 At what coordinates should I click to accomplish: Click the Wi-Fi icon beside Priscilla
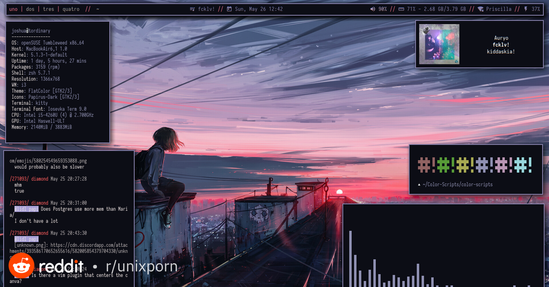tap(480, 9)
